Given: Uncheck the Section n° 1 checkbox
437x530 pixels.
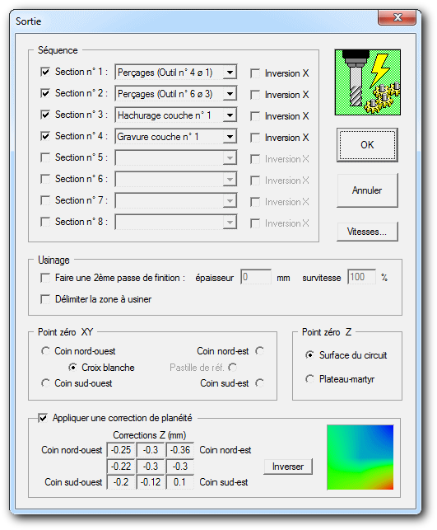Looking at the screenshot, I should point(45,72).
